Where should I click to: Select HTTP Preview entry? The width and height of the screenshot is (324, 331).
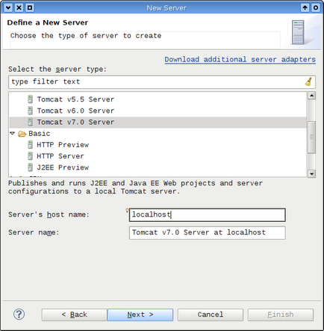[x=63, y=145]
